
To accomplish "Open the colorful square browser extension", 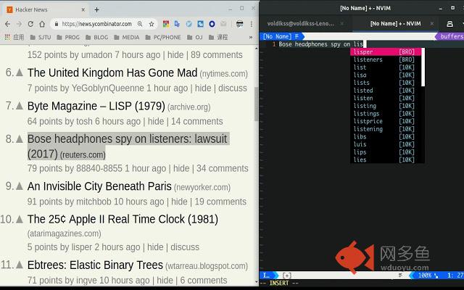I will tap(166, 24).
